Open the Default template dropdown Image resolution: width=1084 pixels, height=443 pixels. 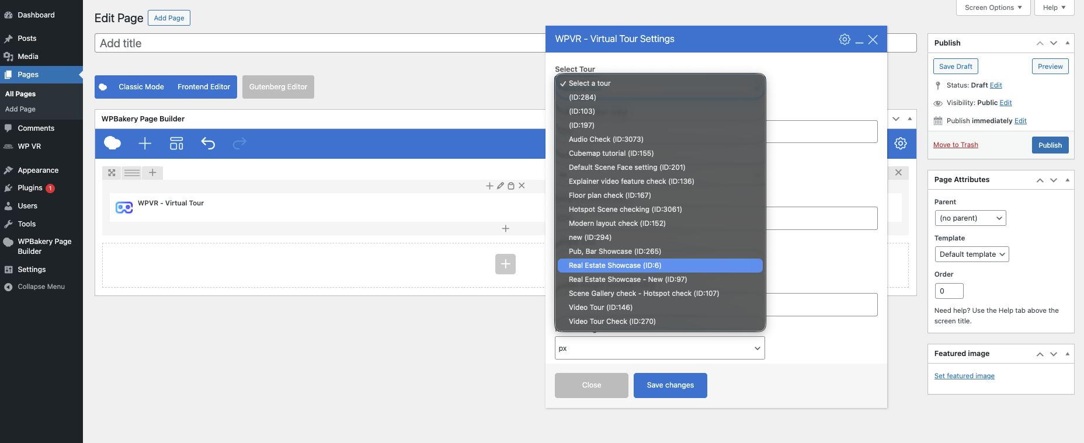click(971, 254)
